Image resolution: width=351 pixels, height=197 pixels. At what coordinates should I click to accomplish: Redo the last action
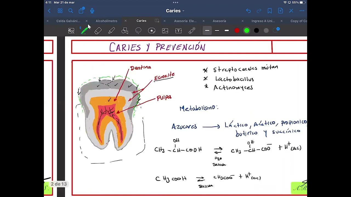pos(259,11)
